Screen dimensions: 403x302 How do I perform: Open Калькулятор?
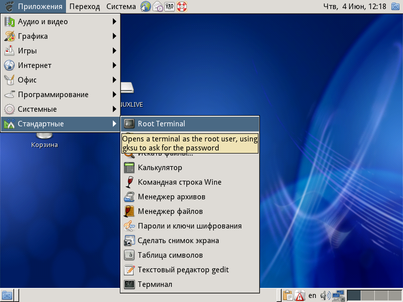click(190, 168)
